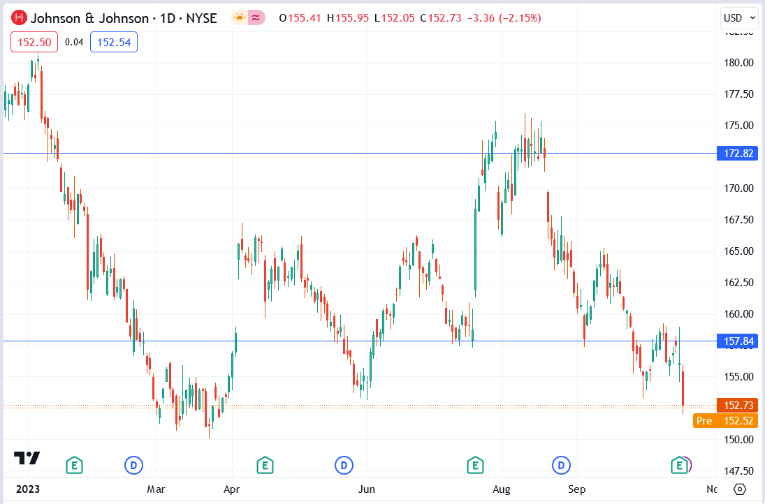Click the market status sun icon
This screenshot has height=504, width=765.
point(240,18)
